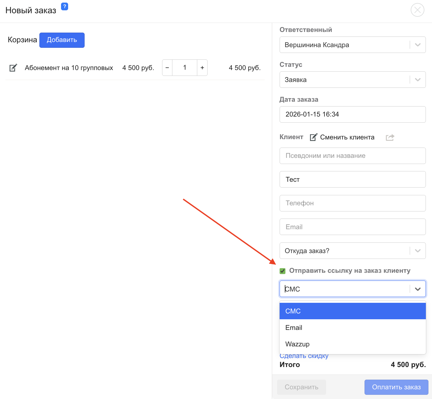
Task: Click the edit icon beside Абонемент item
Action: coord(13,68)
